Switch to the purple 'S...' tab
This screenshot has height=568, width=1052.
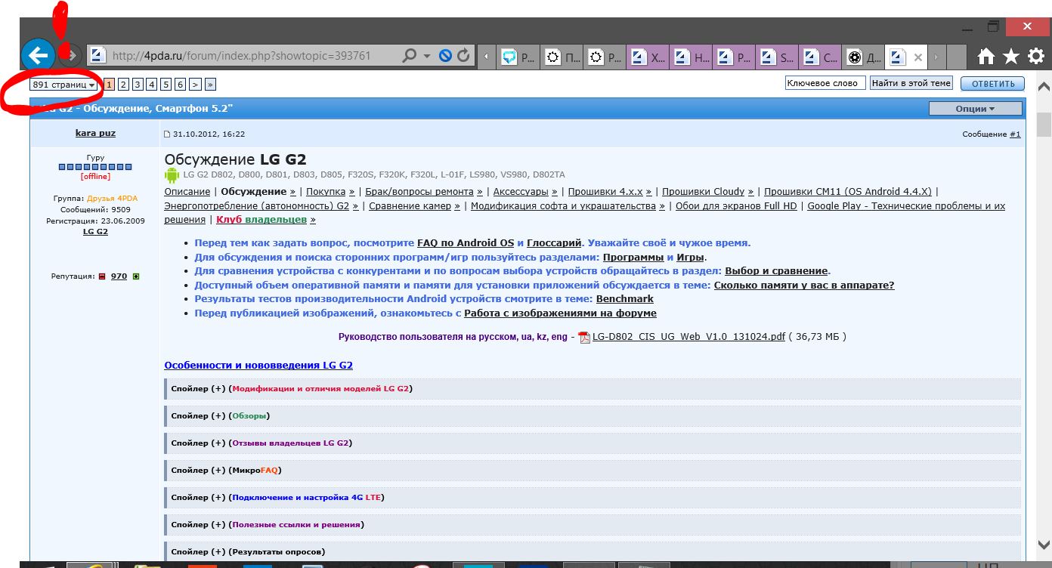[778, 57]
